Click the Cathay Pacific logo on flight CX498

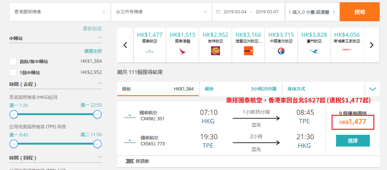(130, 116)
